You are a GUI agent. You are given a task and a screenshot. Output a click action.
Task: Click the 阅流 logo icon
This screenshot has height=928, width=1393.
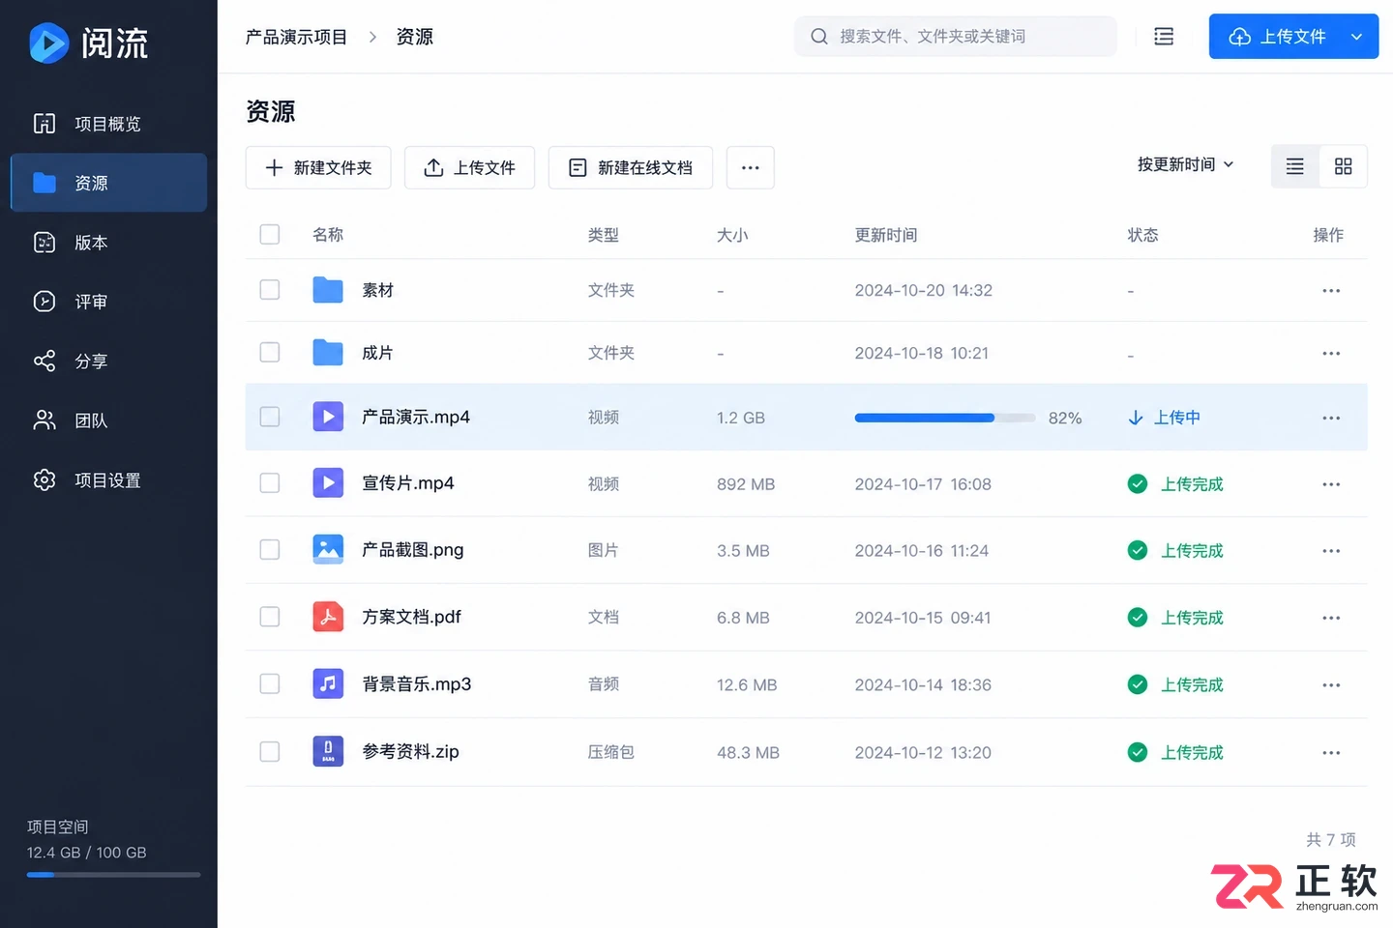tap(49, 43)
